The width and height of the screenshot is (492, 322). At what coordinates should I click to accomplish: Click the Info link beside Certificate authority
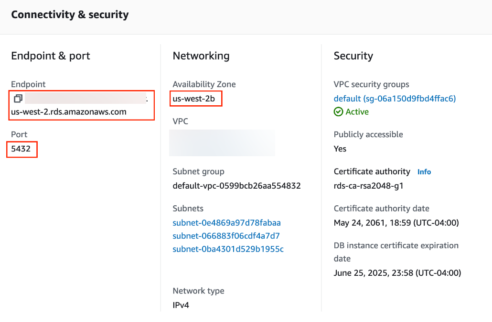pyautogui.click(x=424, y=171)
